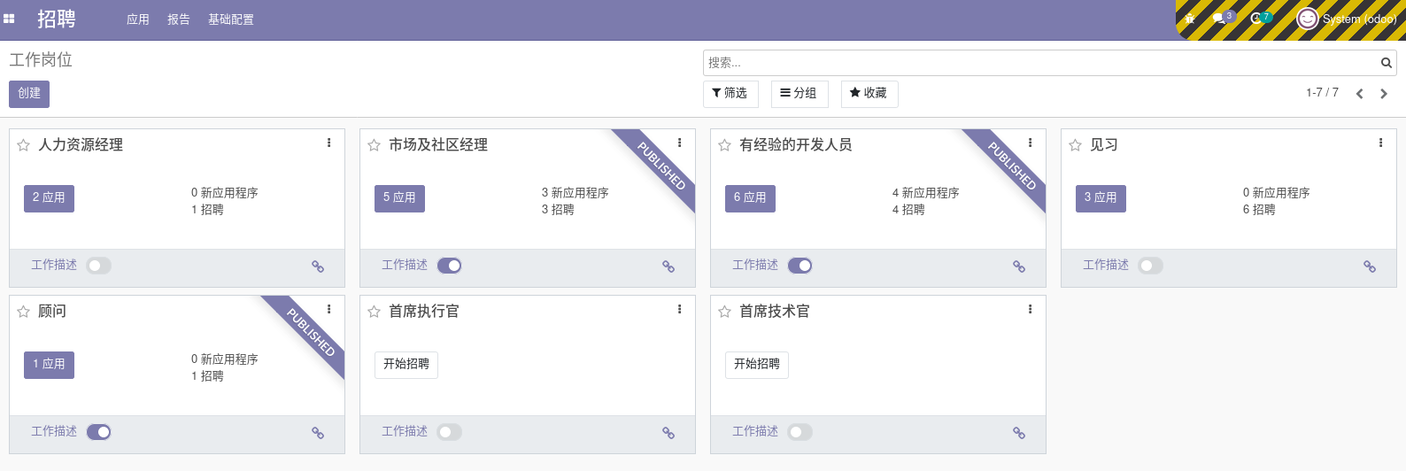
Task: Click 开始招聘 for 首席技术官
Action: (757, 364)
